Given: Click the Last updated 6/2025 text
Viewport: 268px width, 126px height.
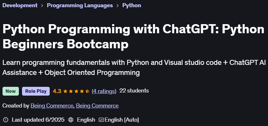Looking at the screenshot, I should (x=38, y=120).
